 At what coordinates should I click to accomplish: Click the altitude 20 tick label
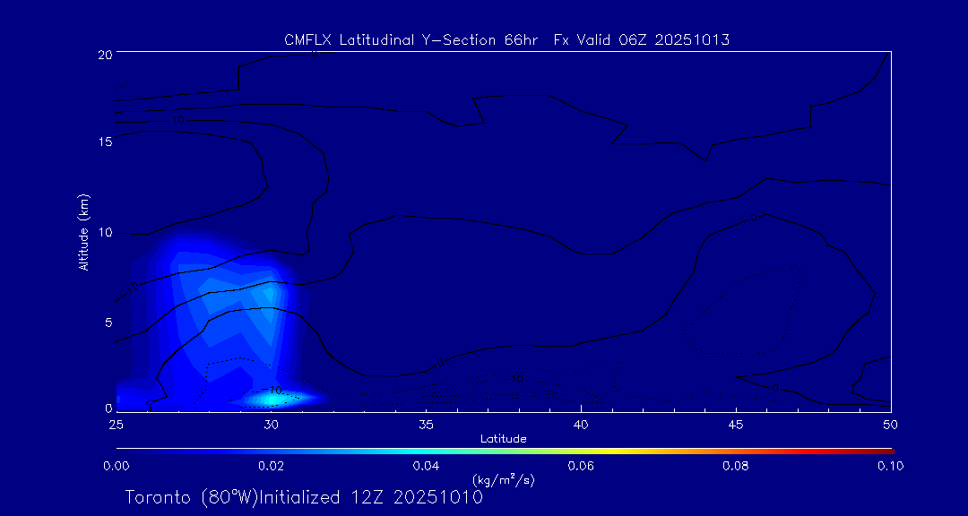104,55
